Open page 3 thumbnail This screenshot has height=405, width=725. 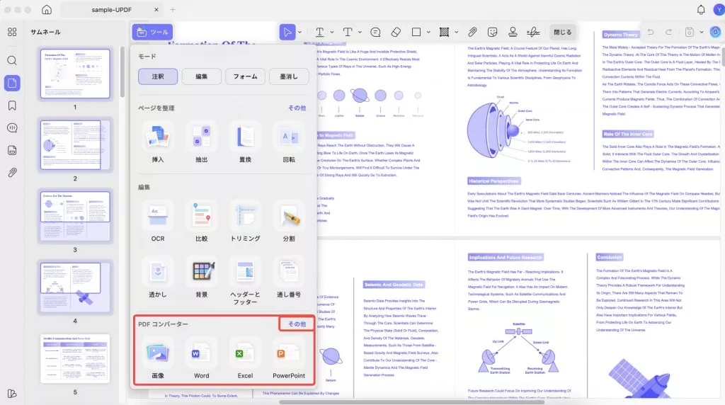click(x=75, y=217)
